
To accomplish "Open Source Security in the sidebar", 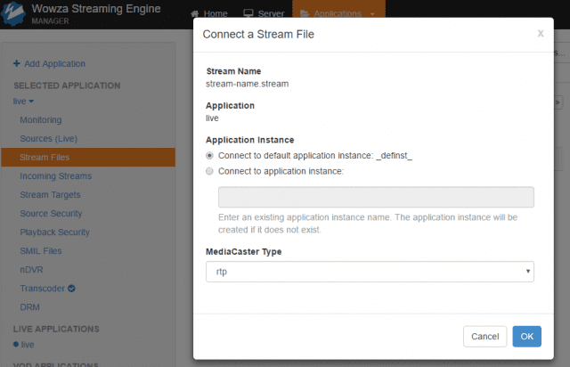I will (x=51, y=214).
